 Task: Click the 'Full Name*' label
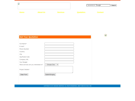coord(23,44)
